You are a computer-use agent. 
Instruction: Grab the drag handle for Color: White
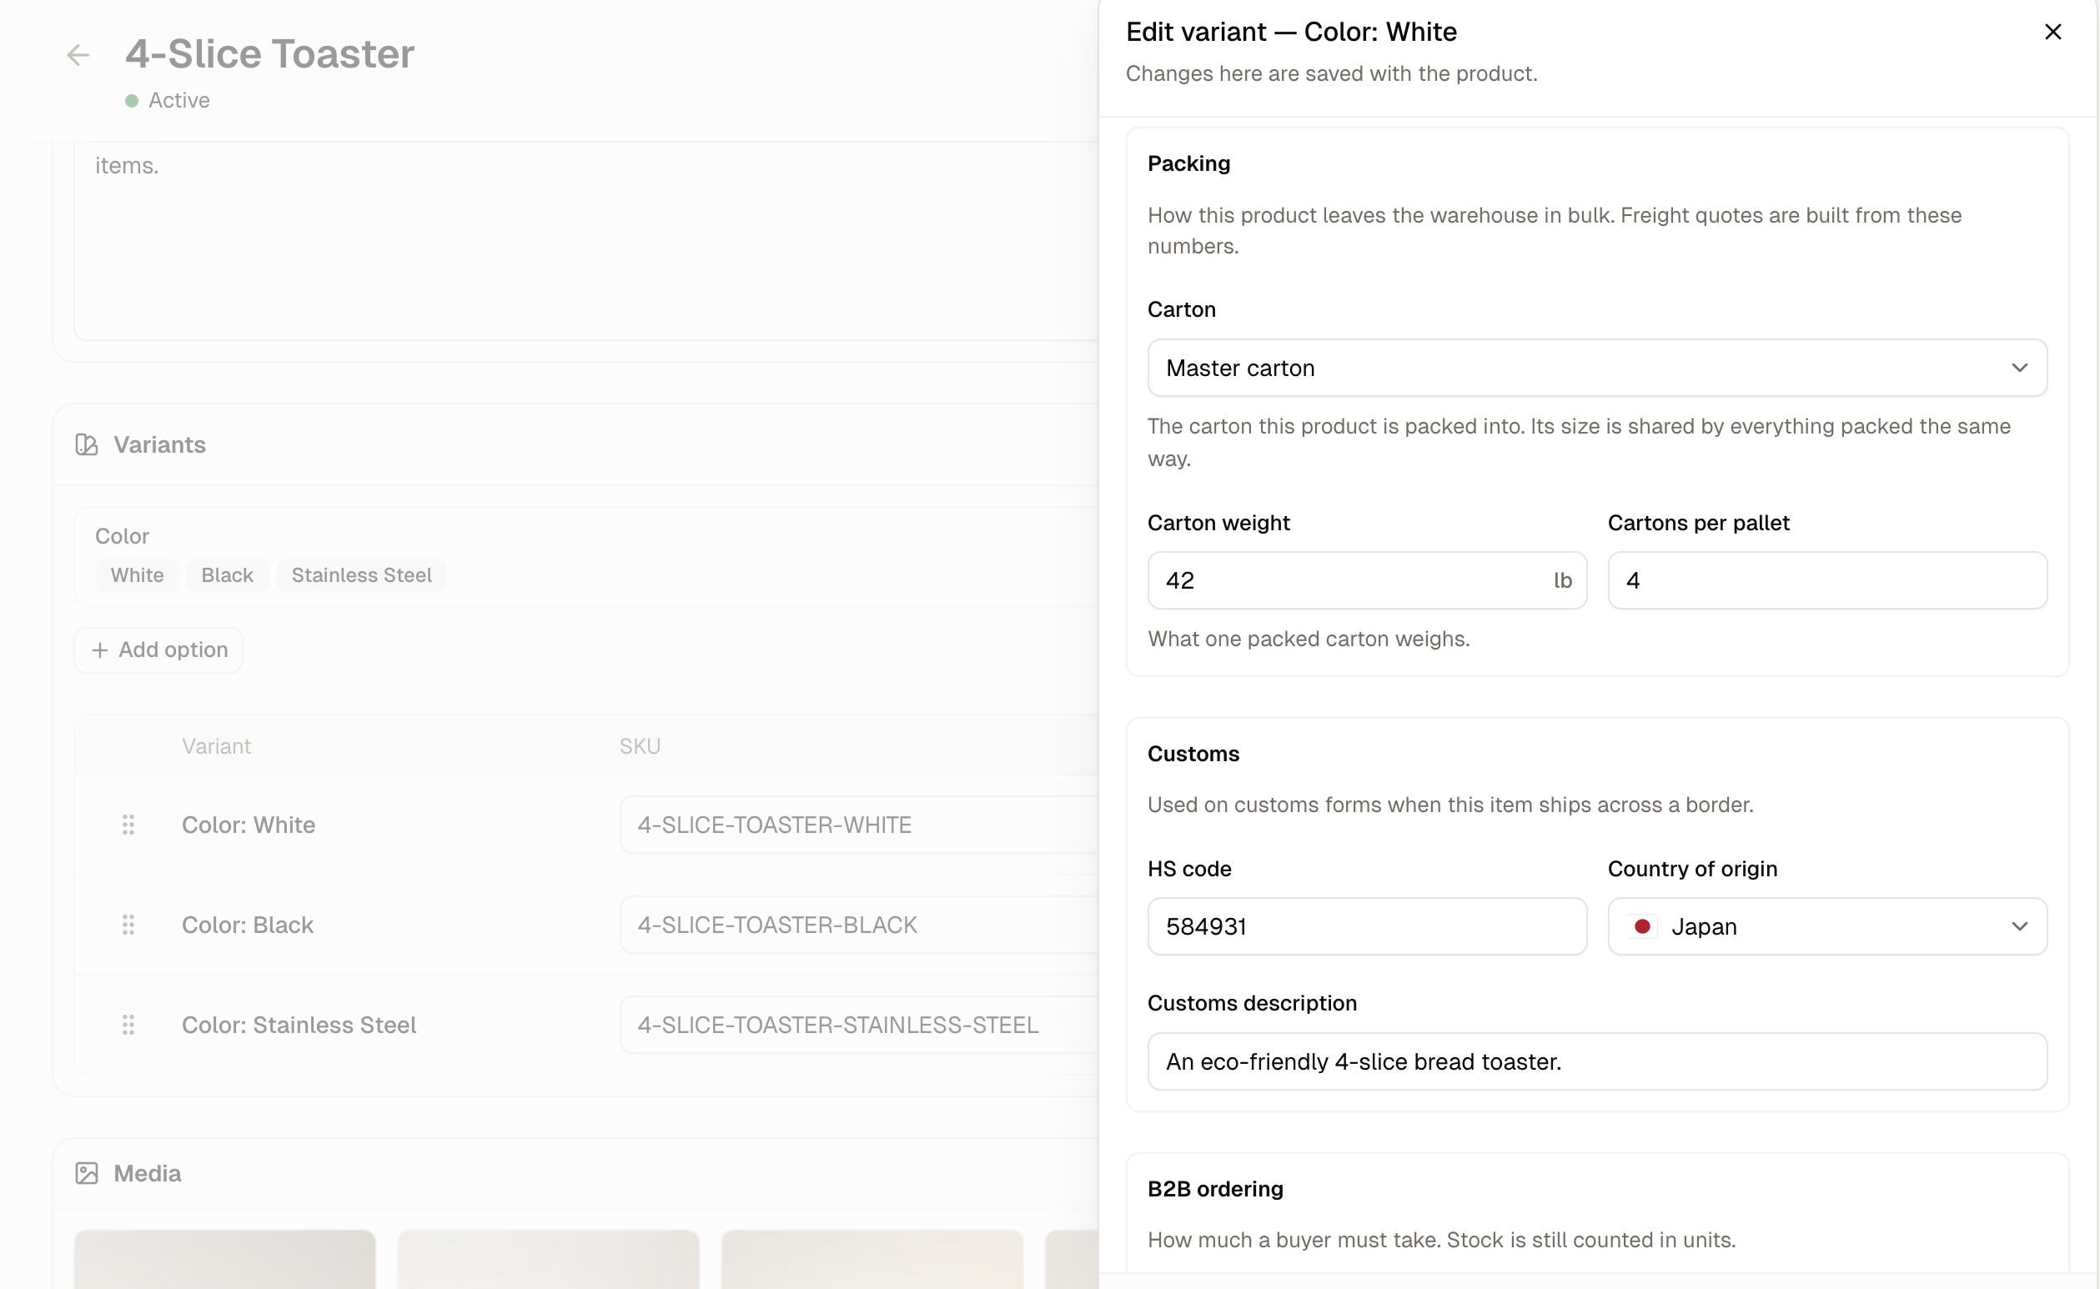click(x=128, y=825)
